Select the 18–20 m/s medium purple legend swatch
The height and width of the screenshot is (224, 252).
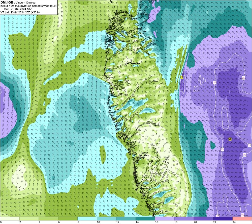point(184,219)
